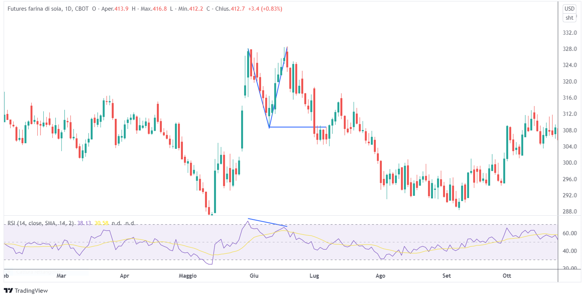
Task: Open the 'sht' unit selector below USD
Action: point(569,18)
